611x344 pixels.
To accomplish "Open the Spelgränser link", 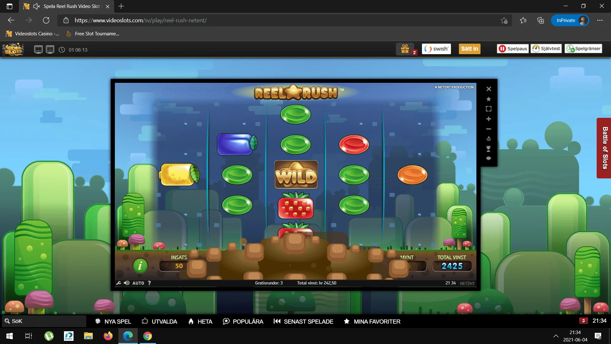I will pyautogui.click(x=584, y=49).
